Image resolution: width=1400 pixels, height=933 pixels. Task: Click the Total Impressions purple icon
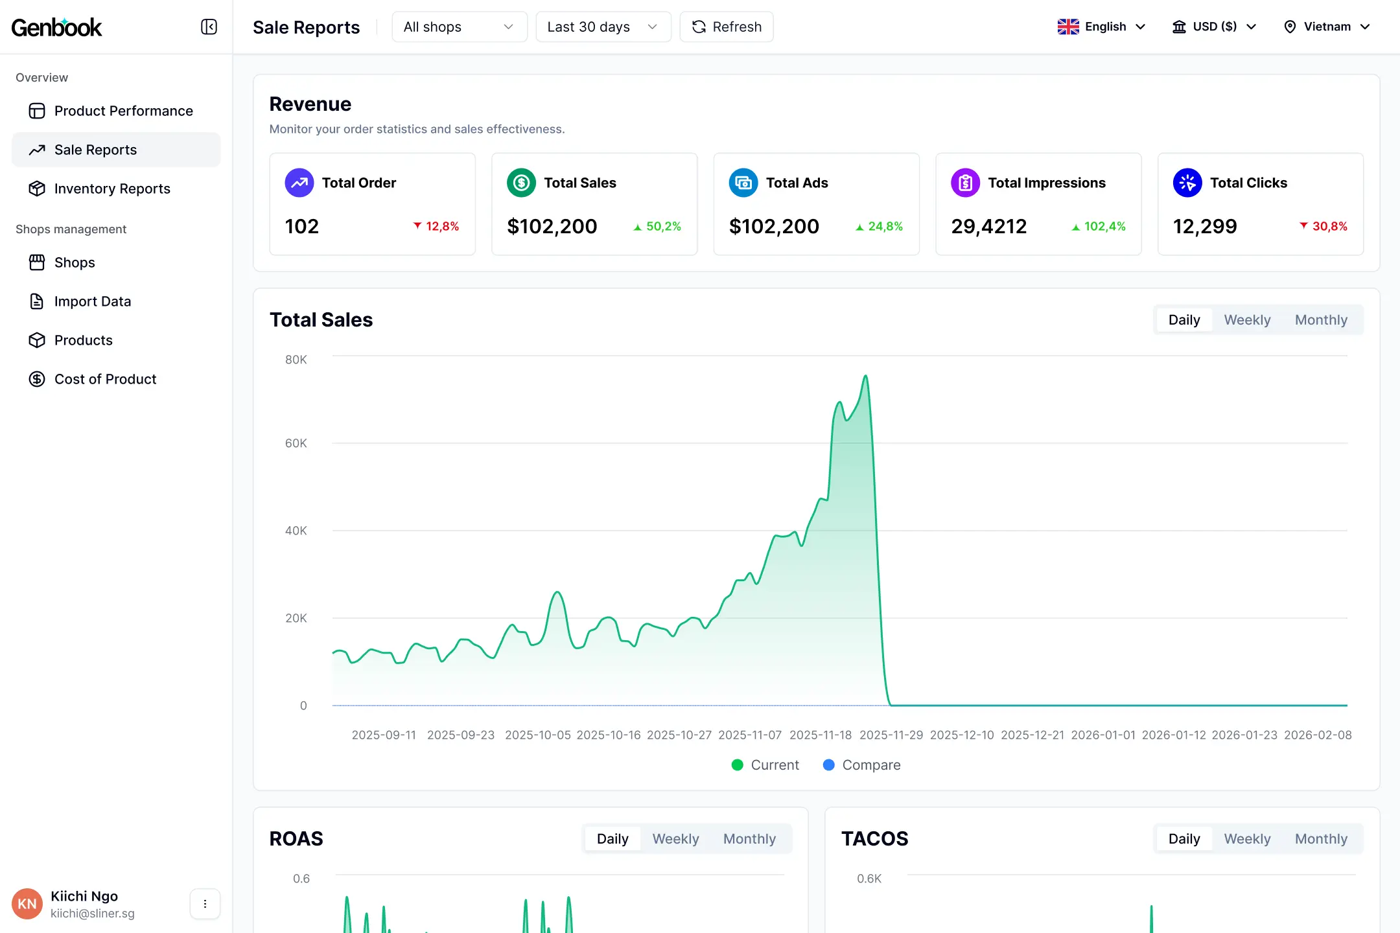(965, 183)
